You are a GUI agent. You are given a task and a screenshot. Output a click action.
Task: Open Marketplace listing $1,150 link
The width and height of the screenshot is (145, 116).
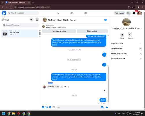pos(56,28)
